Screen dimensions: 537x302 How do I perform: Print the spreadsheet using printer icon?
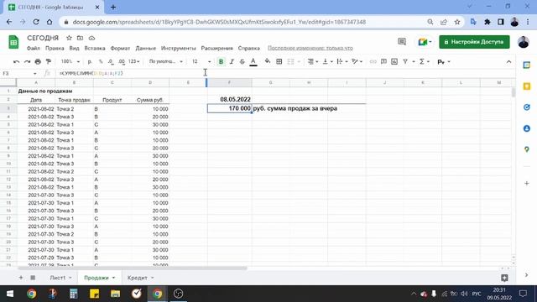pyautogui.click(x=38, y=61)
